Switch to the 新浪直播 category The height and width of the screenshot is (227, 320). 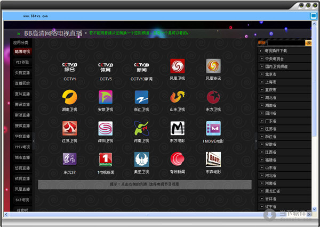[x=22, y=115]
